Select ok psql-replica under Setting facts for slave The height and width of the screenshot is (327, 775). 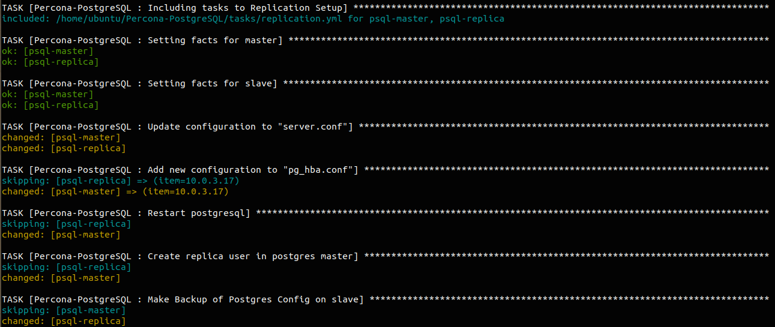pyautogui.click(x=50, y=105)
